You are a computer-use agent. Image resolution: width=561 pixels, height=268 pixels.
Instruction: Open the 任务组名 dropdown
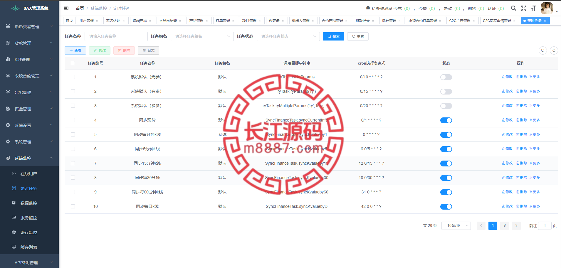pos(202,36)
